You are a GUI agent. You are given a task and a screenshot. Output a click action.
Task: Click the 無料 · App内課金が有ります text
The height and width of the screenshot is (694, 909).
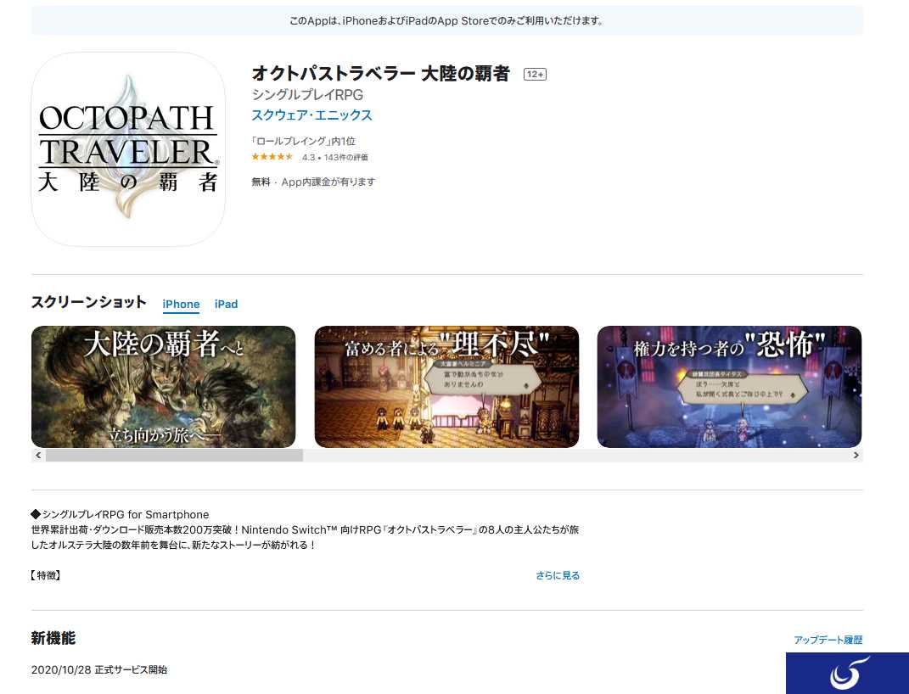(313, 182)
